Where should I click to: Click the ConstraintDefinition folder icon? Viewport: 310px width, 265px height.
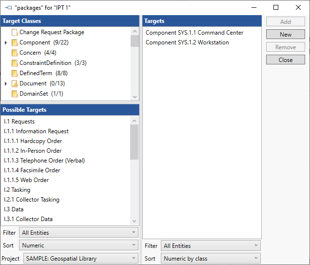15,63
